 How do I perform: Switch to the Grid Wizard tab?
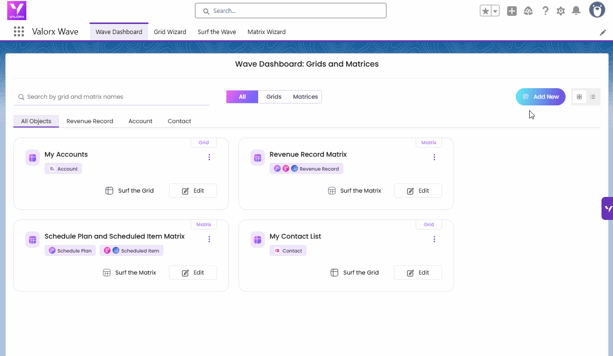pyautogui.click(x=170, y=32)
